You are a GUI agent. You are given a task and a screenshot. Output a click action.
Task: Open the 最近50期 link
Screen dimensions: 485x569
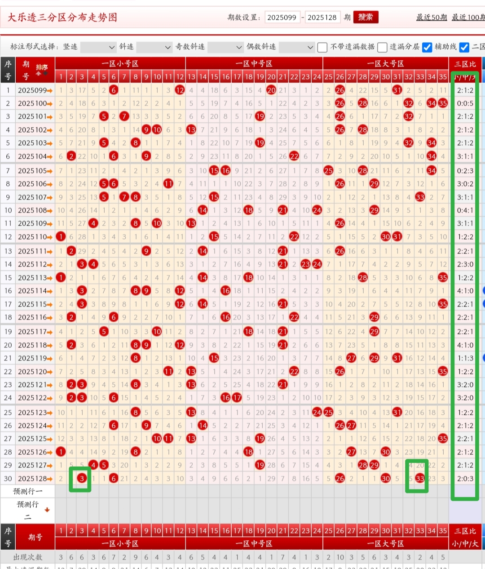[431, 17]
